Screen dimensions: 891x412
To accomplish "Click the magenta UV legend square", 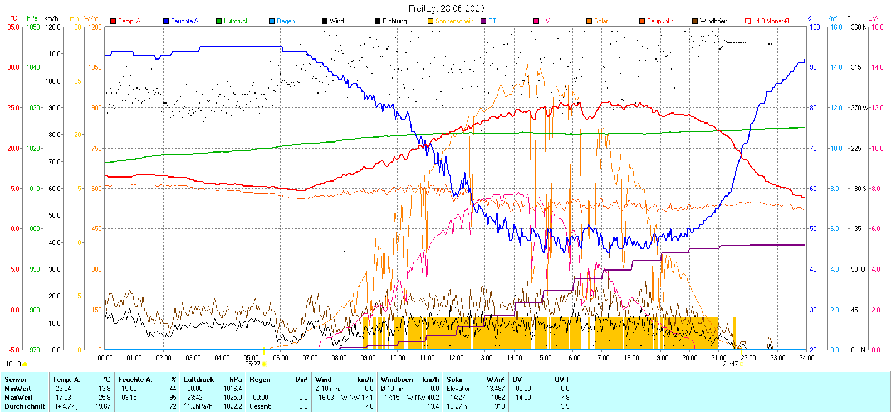I will tap(536, 21).
